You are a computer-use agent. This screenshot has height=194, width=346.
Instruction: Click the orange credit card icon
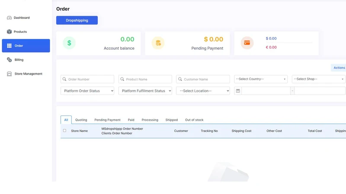click(x=247, y=43)
